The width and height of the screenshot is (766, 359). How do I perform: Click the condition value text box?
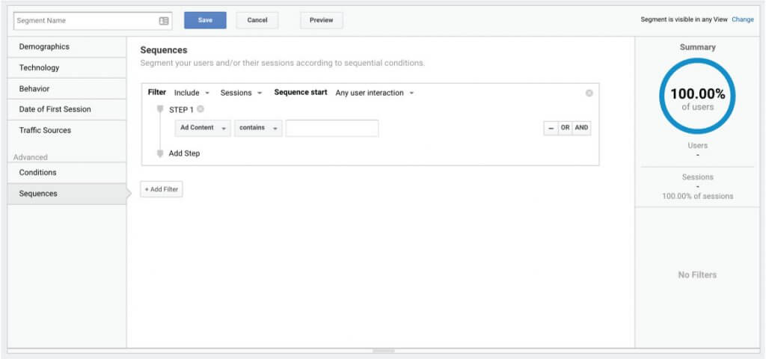click(x=331, y=128)
